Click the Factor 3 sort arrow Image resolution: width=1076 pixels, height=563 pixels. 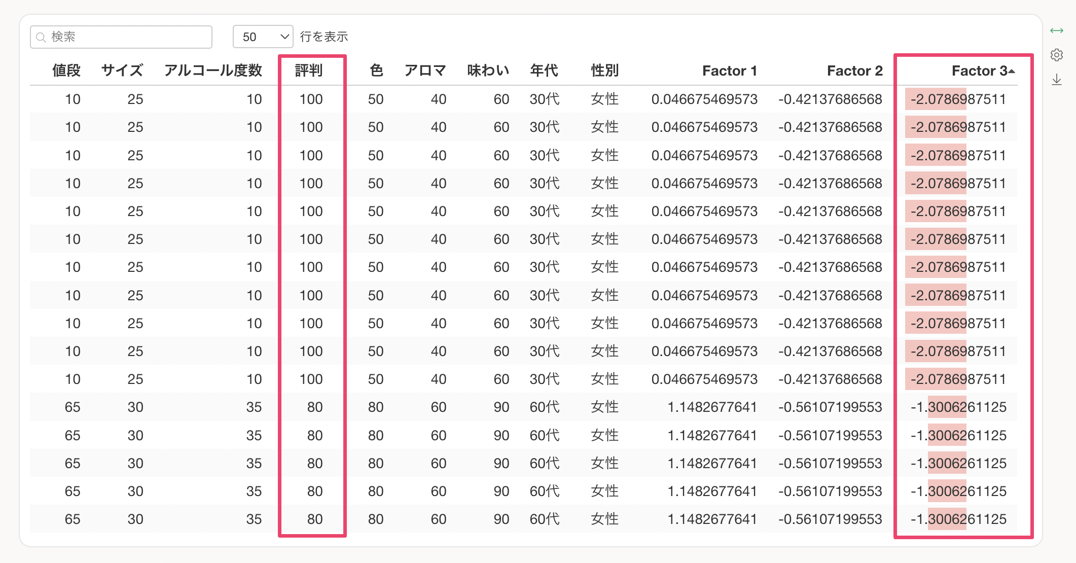point(1012,71)
